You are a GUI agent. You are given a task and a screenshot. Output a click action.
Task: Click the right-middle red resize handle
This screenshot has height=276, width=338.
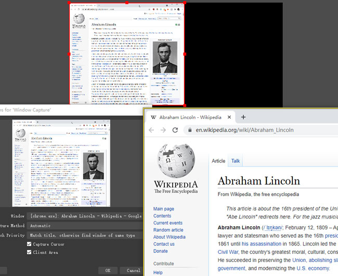point(185,54)
